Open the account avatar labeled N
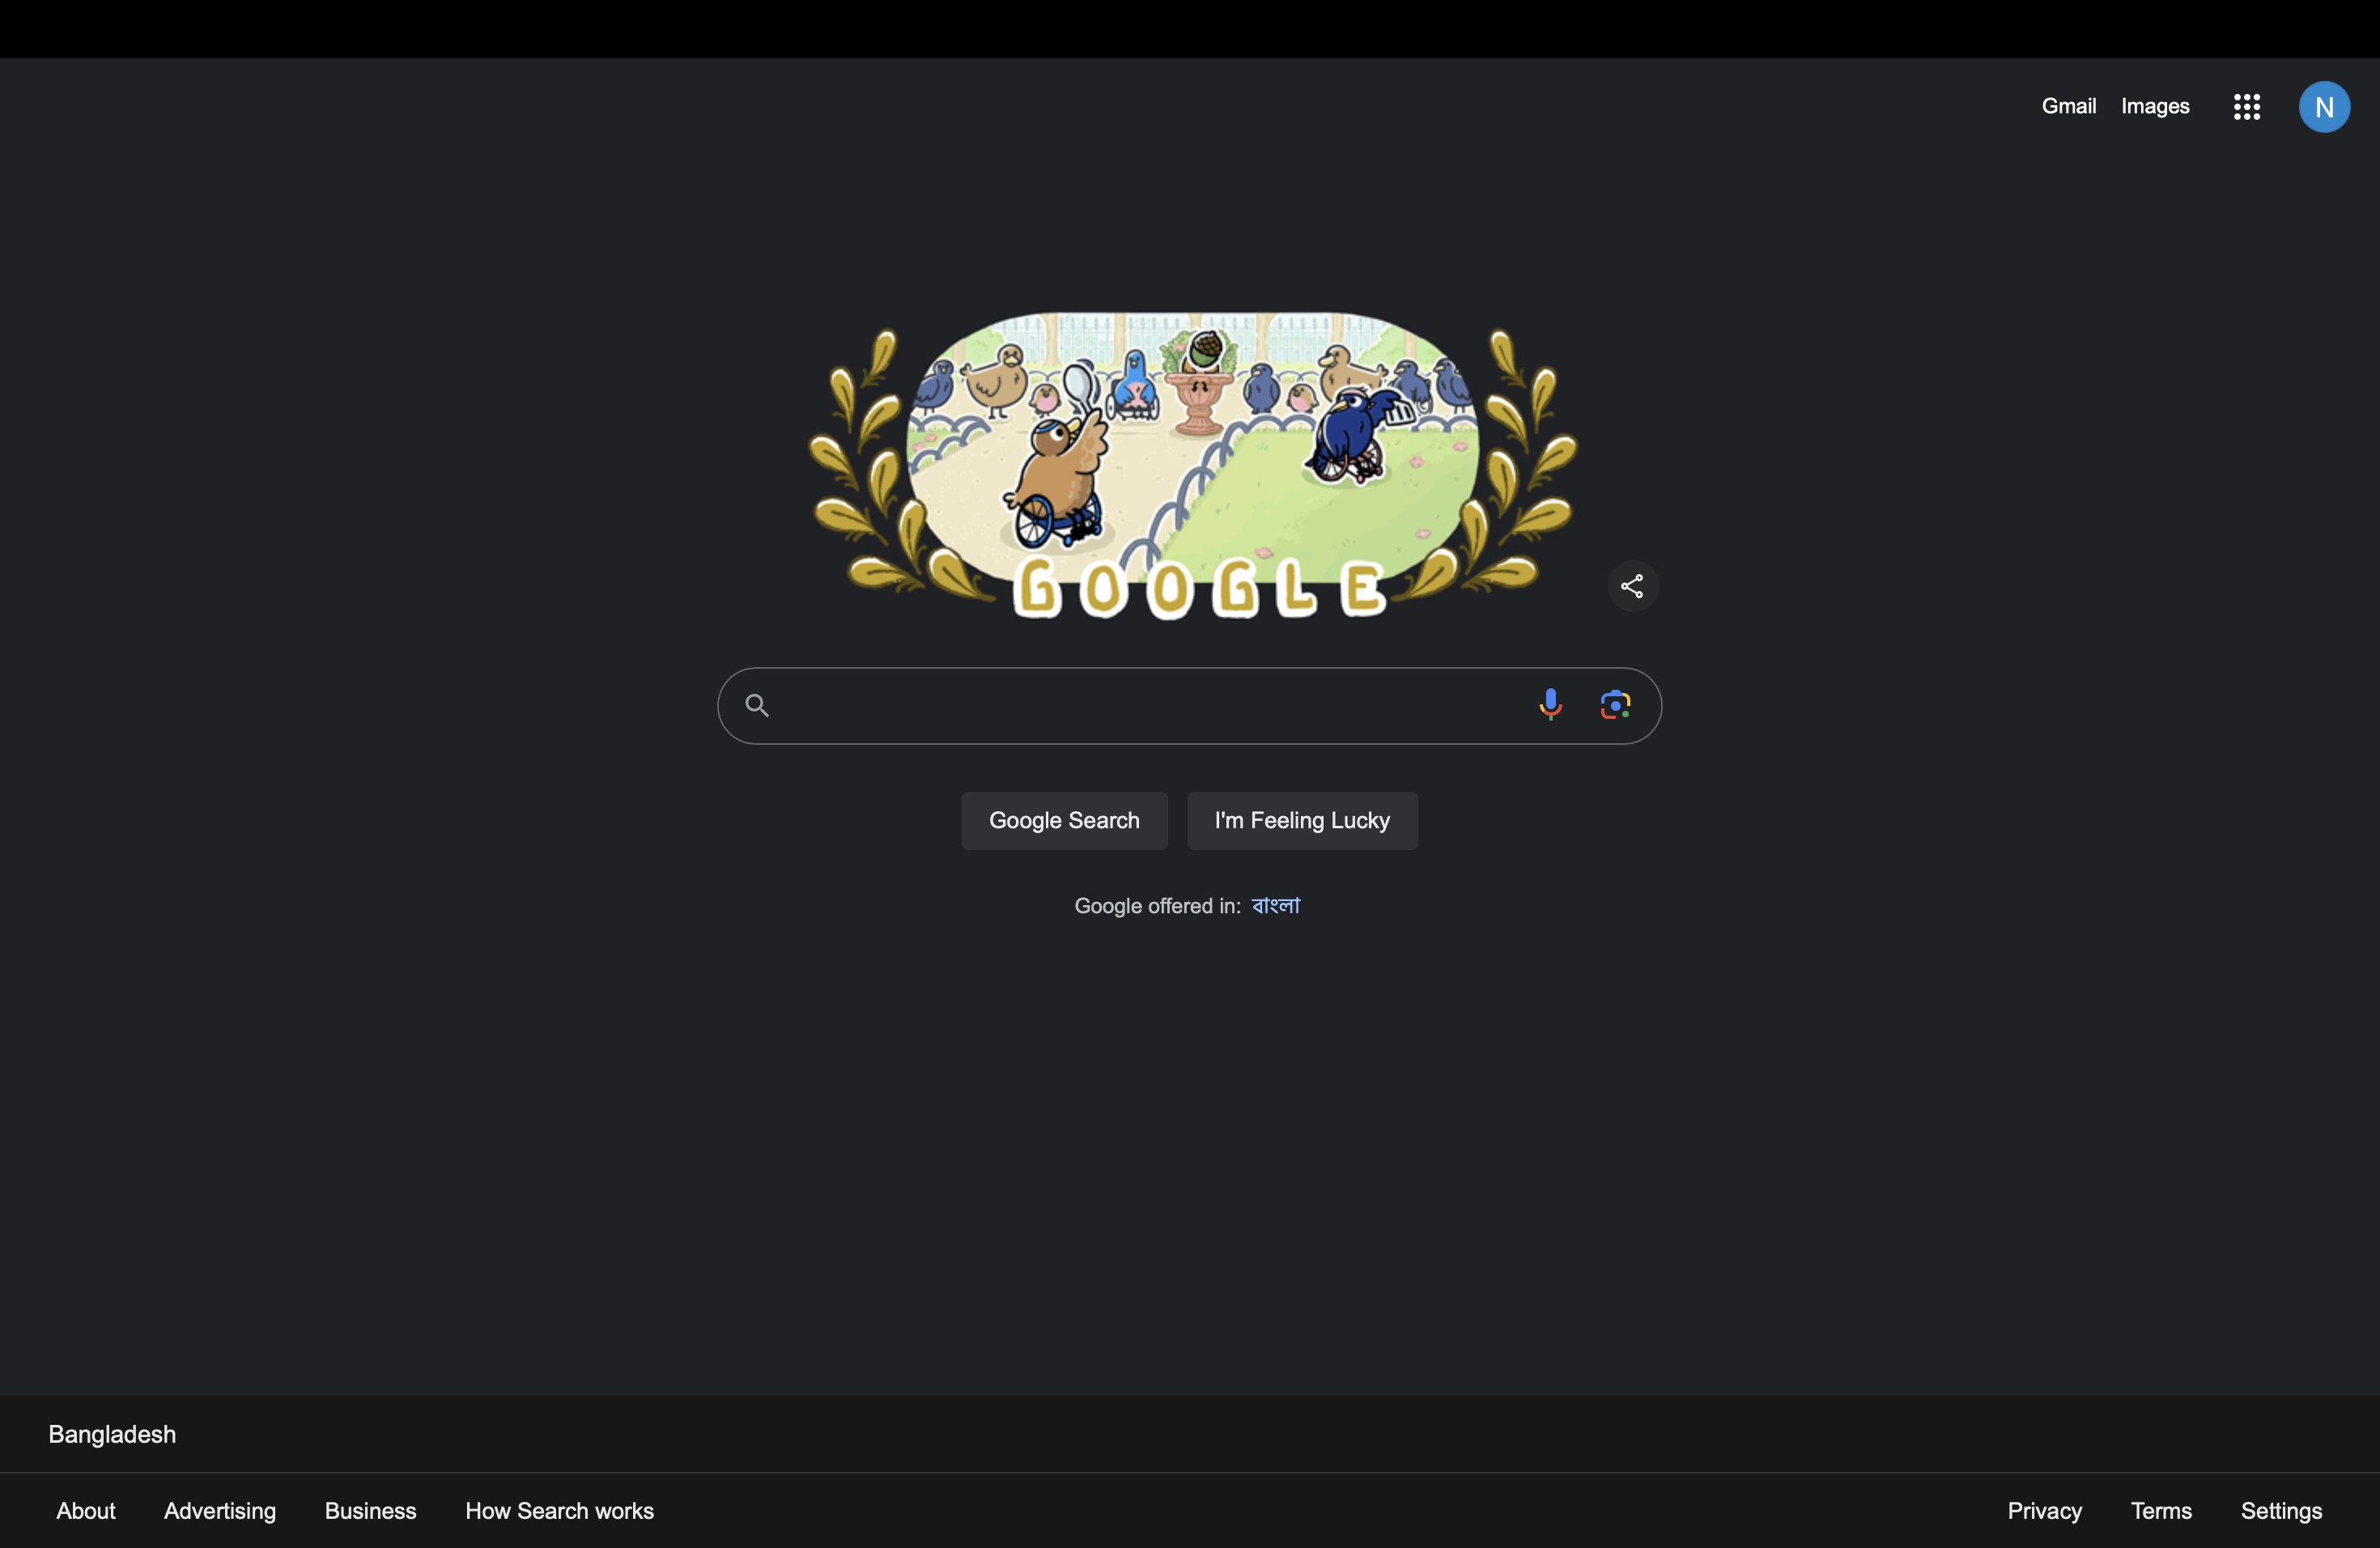This screenshot has height=1548, width=2380. [2324, 107]
